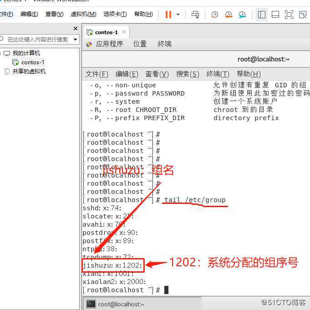Select 共享的虚拟机 in library tree

[x=29, y=71]
